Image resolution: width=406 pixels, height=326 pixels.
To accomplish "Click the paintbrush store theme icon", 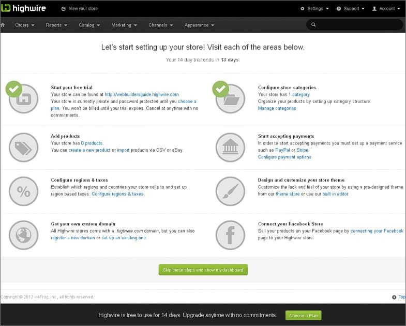I will 230,191.
